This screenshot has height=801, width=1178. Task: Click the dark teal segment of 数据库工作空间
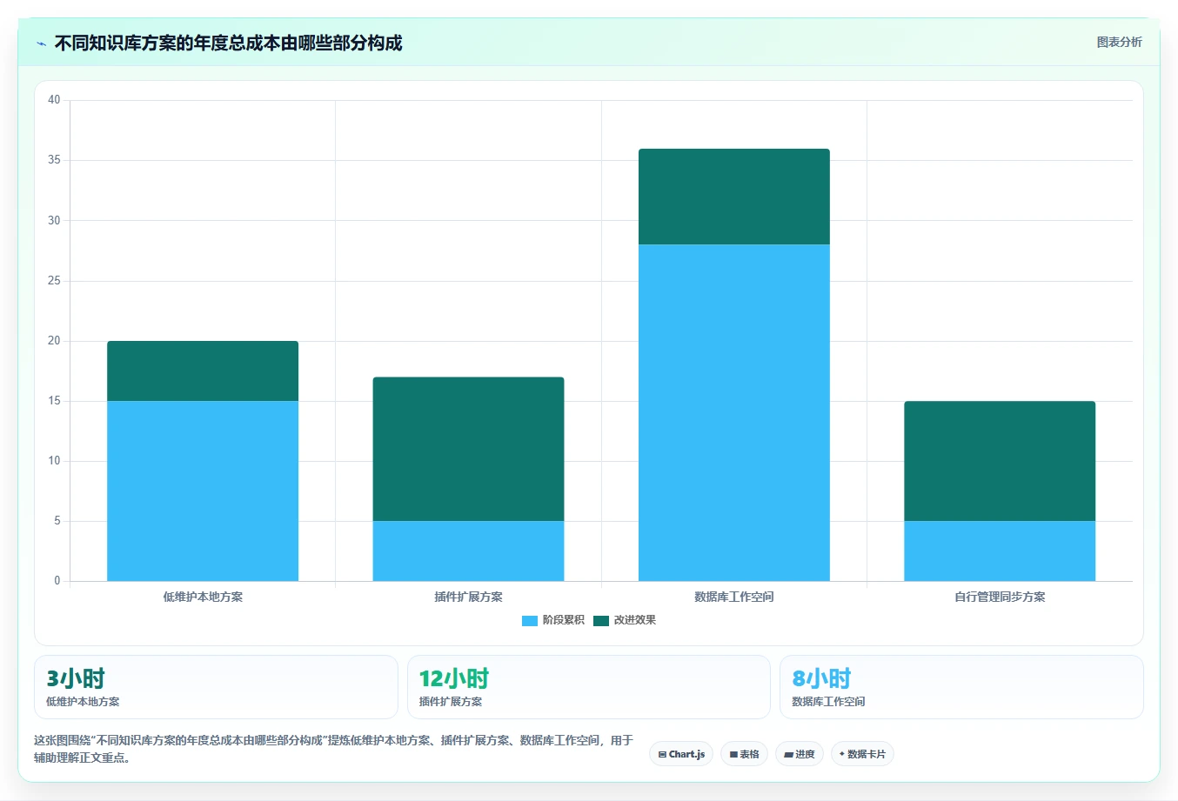[734, 197]
